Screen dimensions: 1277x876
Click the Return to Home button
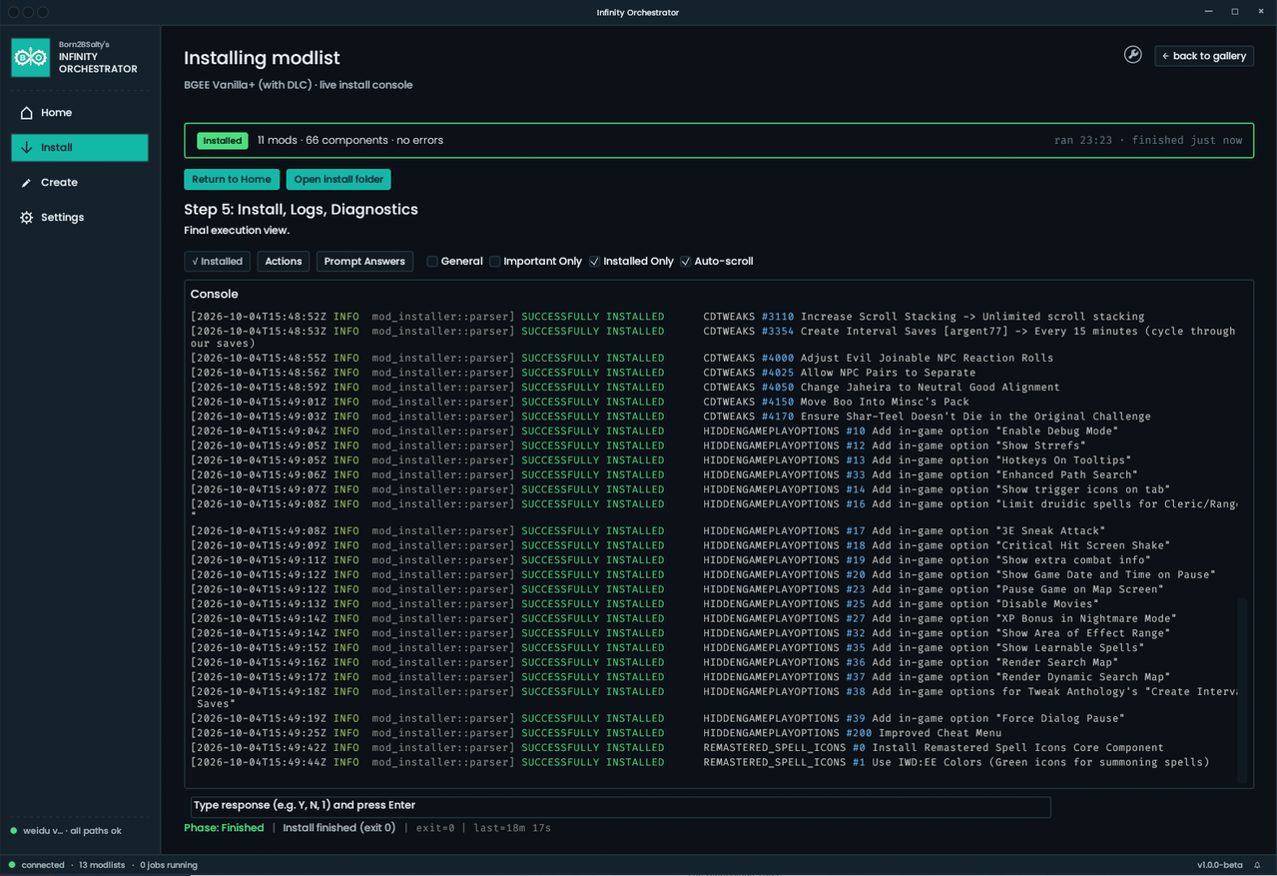point(232,180)
